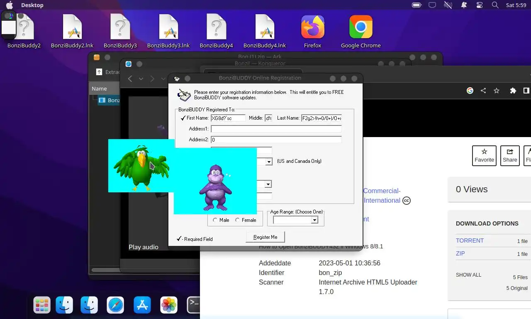Click the Last Name input field
Screen dimensions: 531x319
point(322,118)
